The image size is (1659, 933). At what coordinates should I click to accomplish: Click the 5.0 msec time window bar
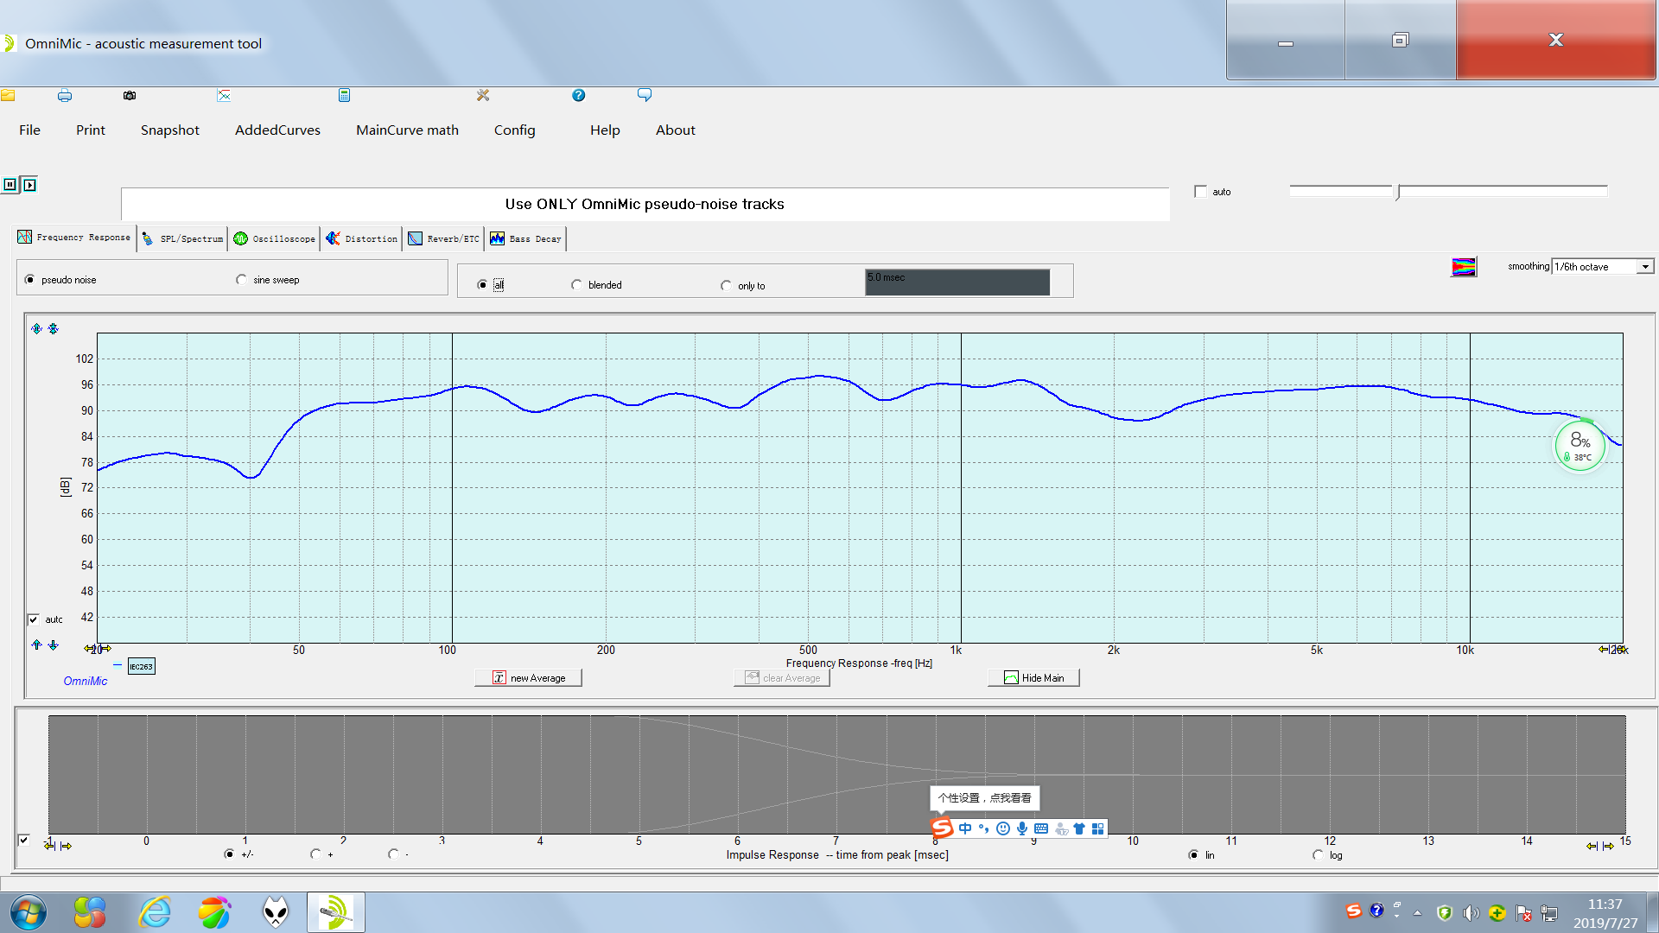(x=957, y=282)
